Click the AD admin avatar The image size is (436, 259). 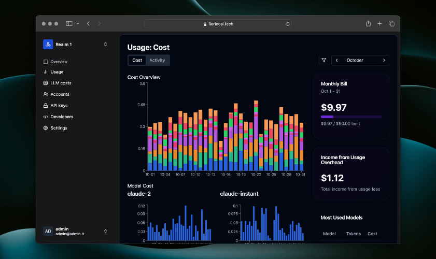(48, 231)
